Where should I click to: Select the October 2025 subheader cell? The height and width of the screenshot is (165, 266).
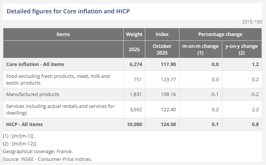[x=162, y=49]
